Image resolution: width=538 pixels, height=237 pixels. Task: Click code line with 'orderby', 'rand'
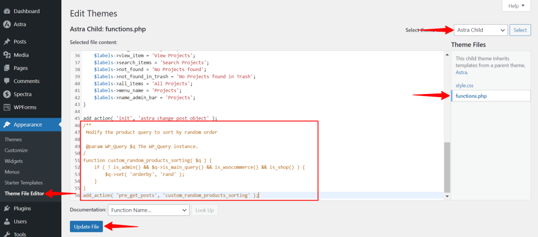point(145,174)
